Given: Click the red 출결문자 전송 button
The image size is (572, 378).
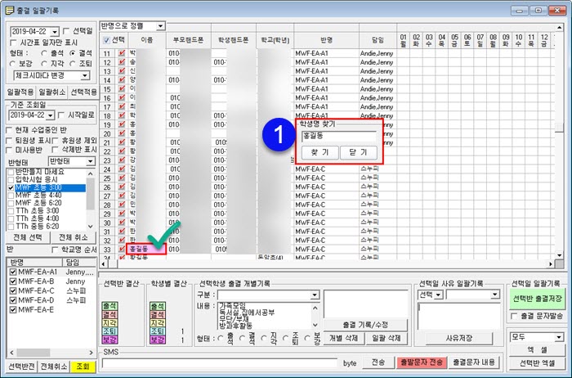Looking at the screenshot, I should click(422, 362).
